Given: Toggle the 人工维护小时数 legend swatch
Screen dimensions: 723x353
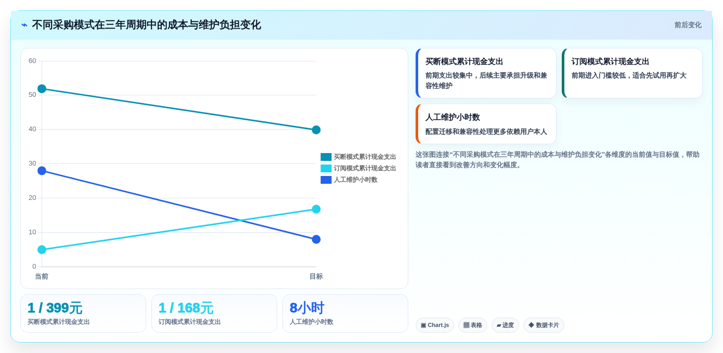Looking at the screenshot, I should pos(326,180).
